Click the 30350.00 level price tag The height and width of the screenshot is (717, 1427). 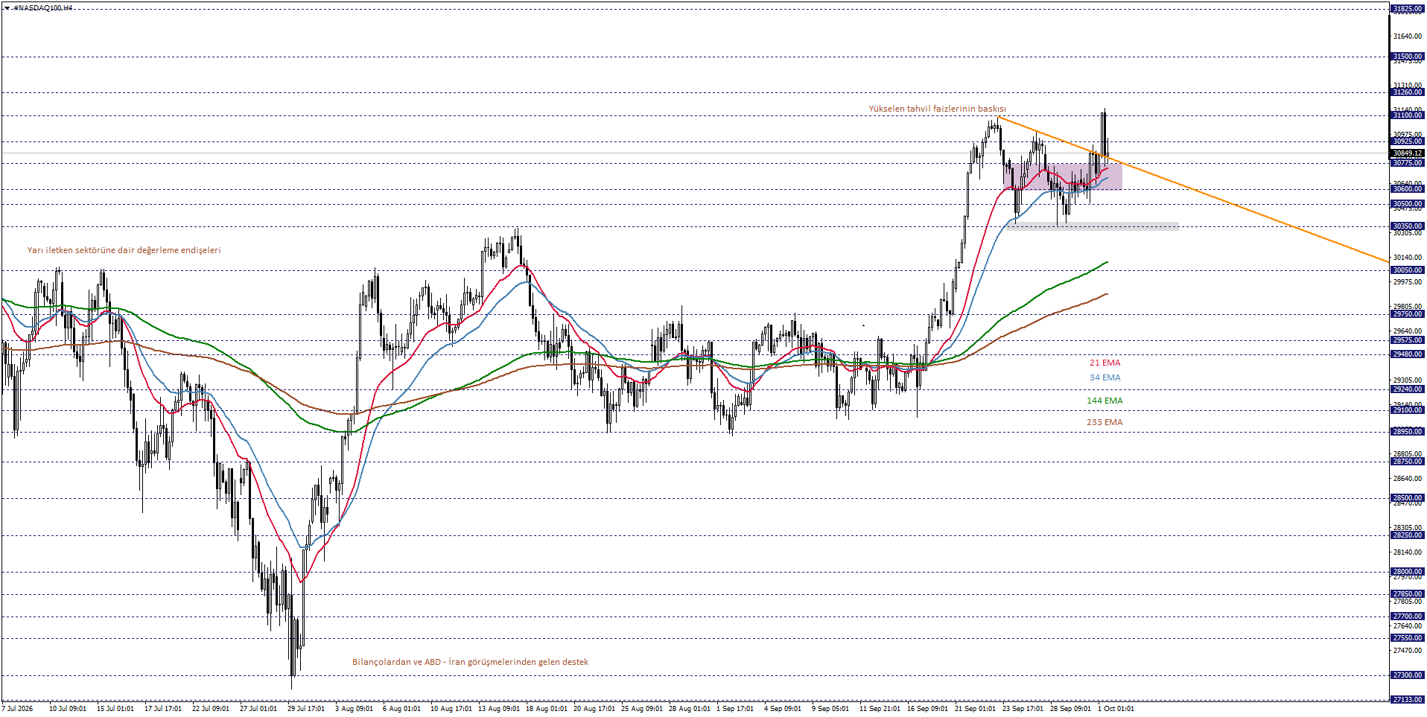1407,226
